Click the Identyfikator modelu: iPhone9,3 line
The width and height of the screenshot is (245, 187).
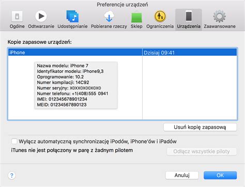click(70, 71)
